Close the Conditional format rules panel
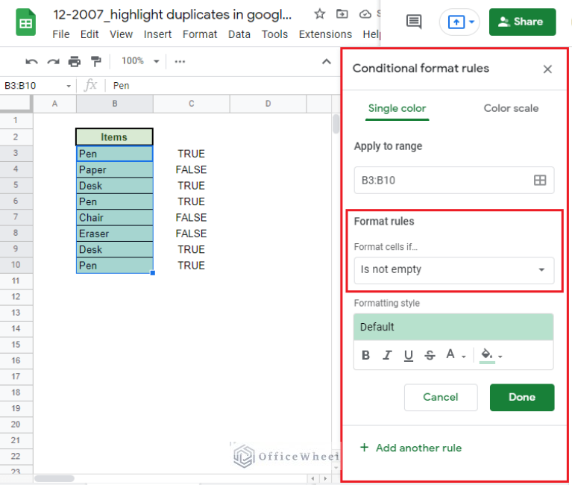This screenshot has width=572, height=485. tap(547, 69)
